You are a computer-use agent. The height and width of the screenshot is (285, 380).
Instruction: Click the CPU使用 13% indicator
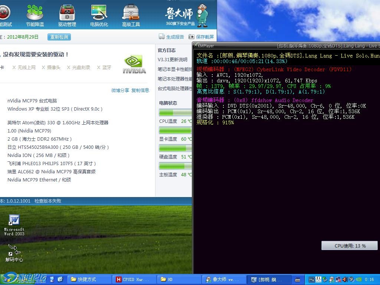(350, 246)
